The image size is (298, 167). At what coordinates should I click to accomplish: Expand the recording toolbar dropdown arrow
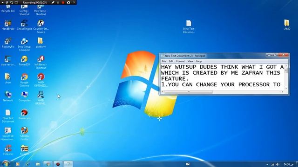pos(3,2)
